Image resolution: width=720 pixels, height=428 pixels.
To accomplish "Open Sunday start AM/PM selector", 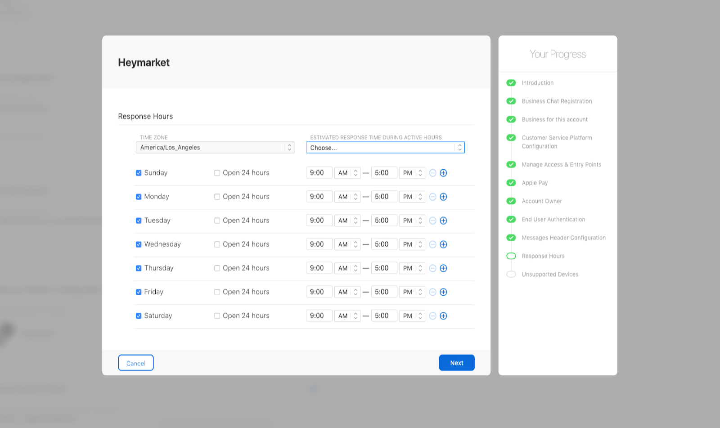I will pyautogui.click(x=347, y=173).
